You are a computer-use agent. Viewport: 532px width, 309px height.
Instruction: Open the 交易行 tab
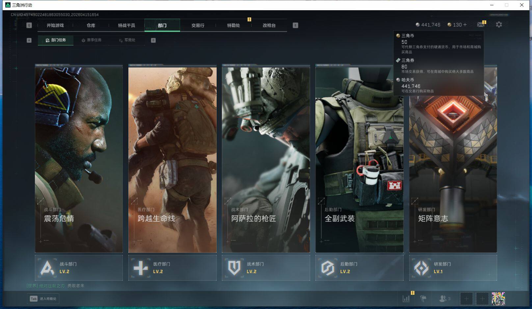[x=198, y=25]
